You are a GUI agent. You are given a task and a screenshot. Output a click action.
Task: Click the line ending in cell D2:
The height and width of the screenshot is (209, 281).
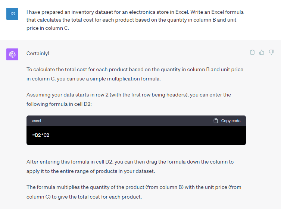point(59,104)
